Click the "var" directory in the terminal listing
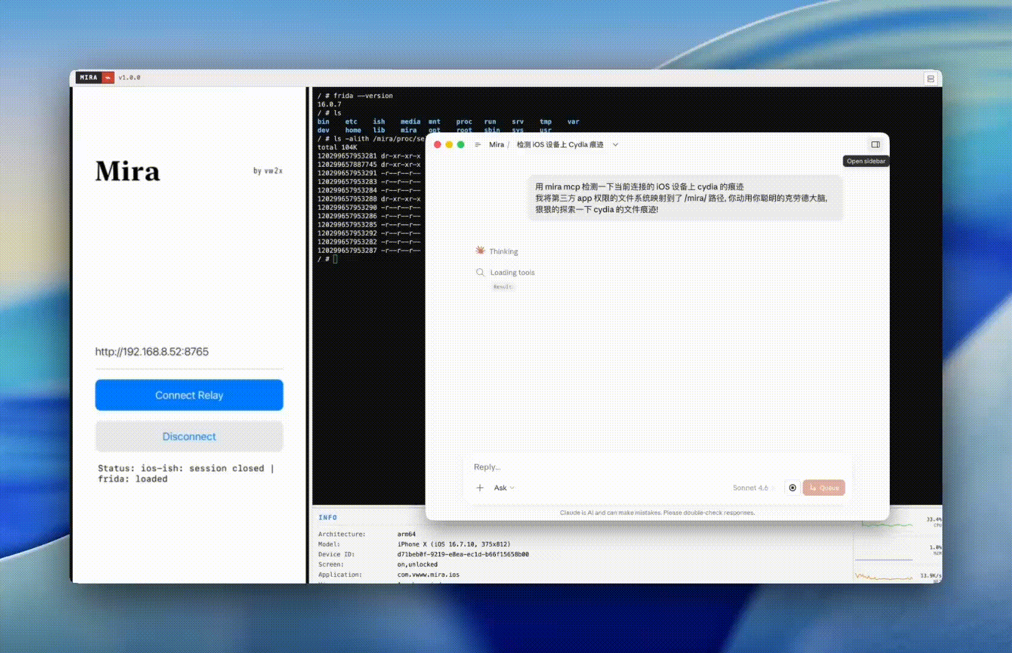 (x=573, y=122)
